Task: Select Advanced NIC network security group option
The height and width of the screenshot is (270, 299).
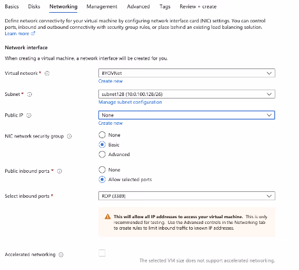Action: (x=102, y=154)
